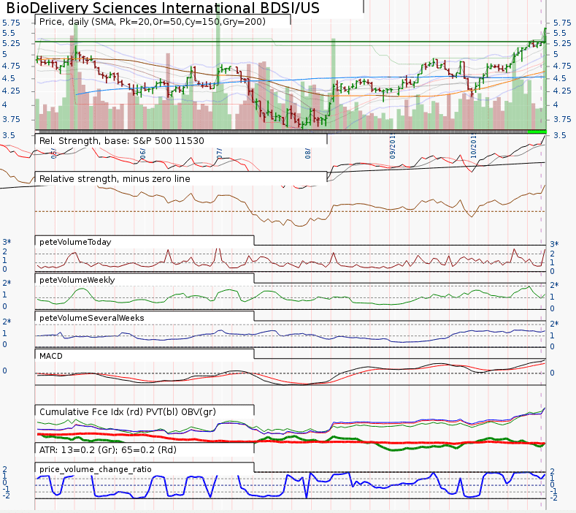Click the 09/2011 date marker
This screenshot has height=513, width=576.
[x=393, y=146]
